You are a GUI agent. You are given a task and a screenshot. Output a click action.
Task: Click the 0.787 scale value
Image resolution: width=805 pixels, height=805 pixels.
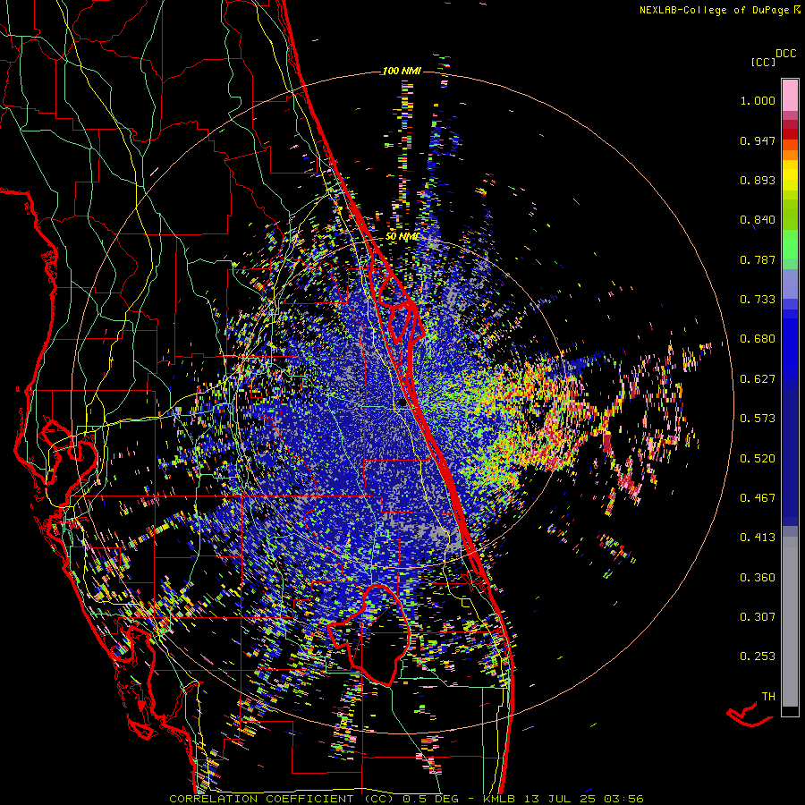pyautogui.click(x=758, y=259)
